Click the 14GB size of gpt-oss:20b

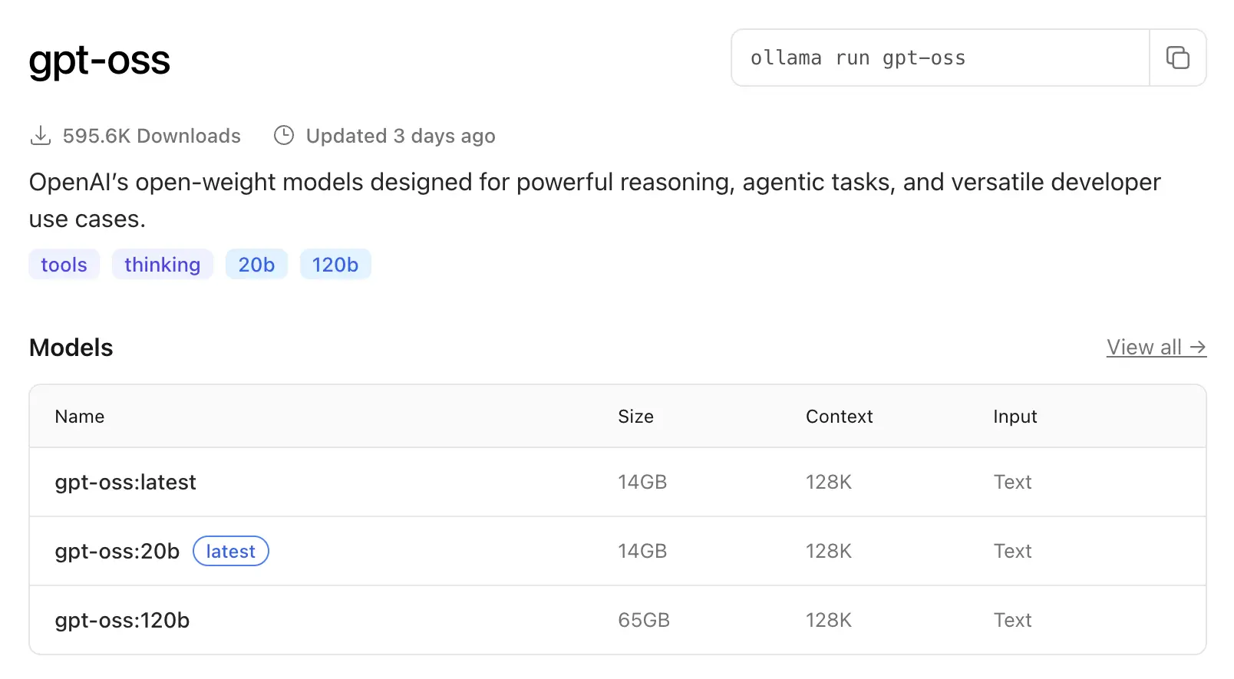click(643, 551)
